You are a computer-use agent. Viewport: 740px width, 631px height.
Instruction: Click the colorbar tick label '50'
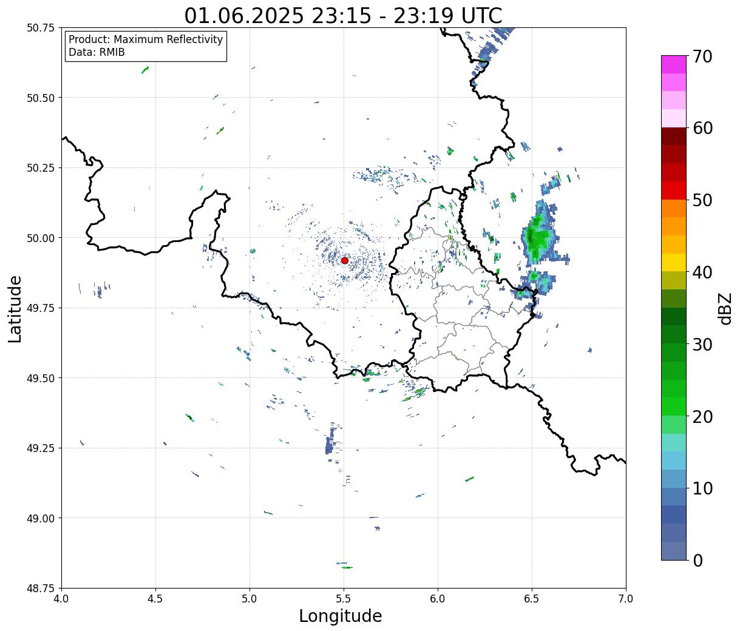[702, 200]
